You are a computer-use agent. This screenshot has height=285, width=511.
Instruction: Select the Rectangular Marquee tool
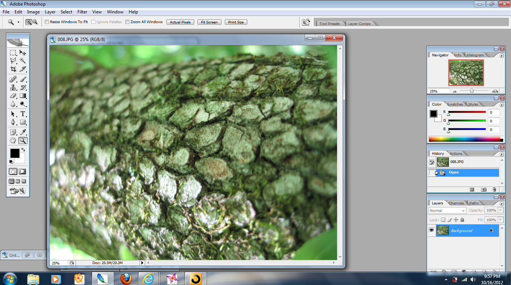(x=13, y=53)
